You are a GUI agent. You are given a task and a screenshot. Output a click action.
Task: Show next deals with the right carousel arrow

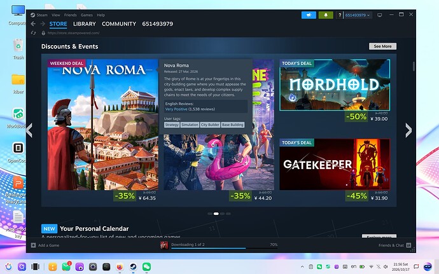pos(408,130)
